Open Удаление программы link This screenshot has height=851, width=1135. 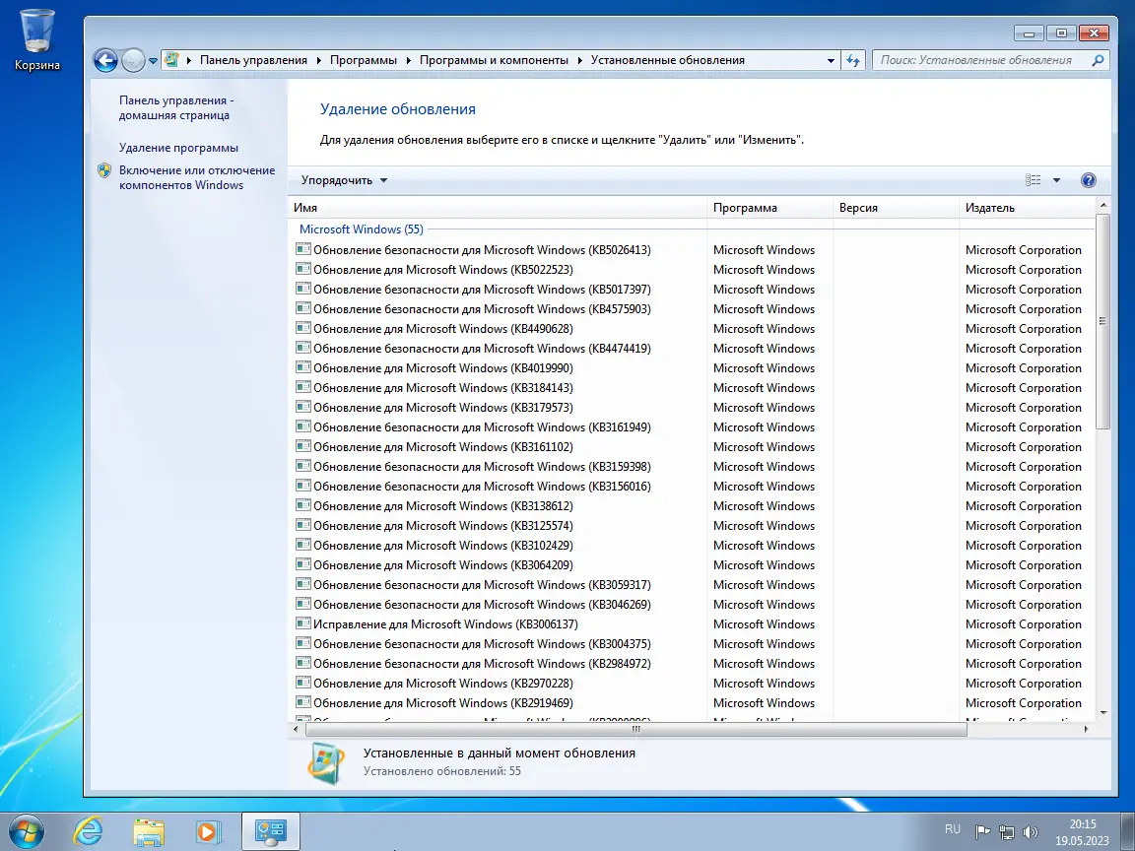click(178, 148)
